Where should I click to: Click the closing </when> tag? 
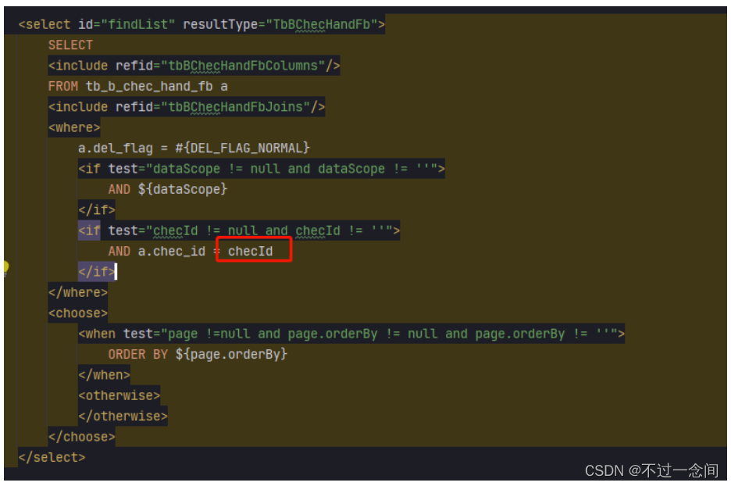[104, 374]
